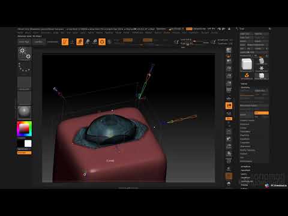Open the current brush thumbnail
This screenshot has height=216, width=288.
coord(25,53)
